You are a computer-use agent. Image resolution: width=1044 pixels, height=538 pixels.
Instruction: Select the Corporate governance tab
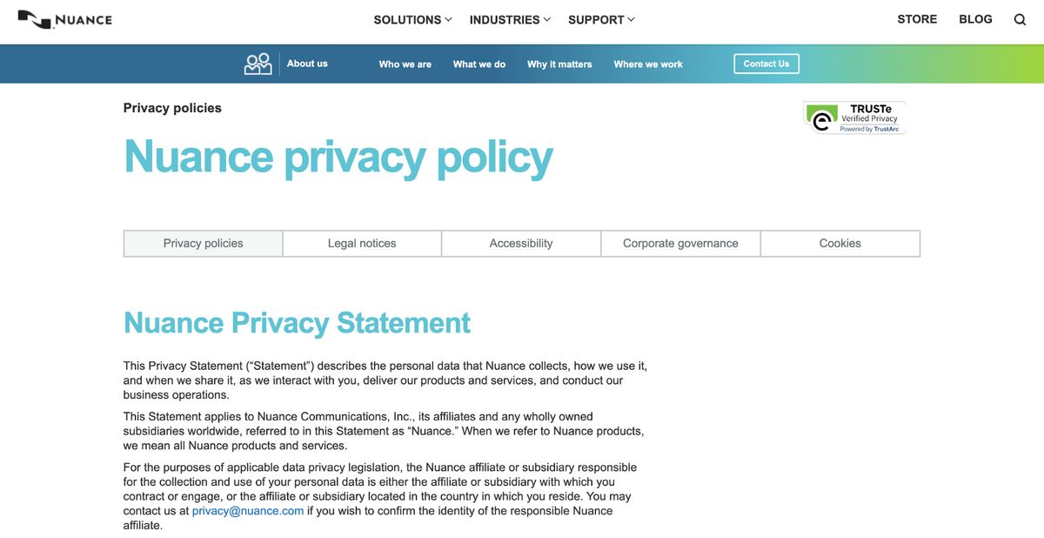coord(680,244)
